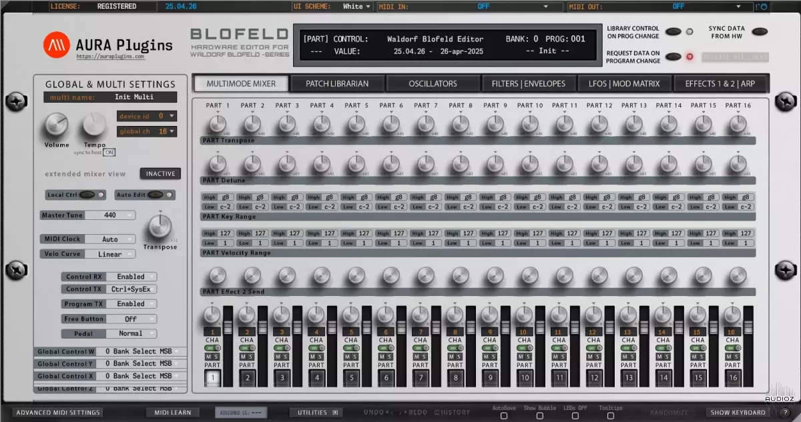The image size is (801, 422).
Task: Switch to the Oscillators tab
Action: click(433, 83)
